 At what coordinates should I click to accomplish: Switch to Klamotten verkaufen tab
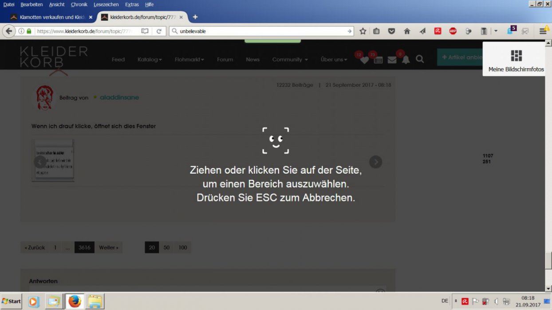pyautogui.click(x=48, y=17)
